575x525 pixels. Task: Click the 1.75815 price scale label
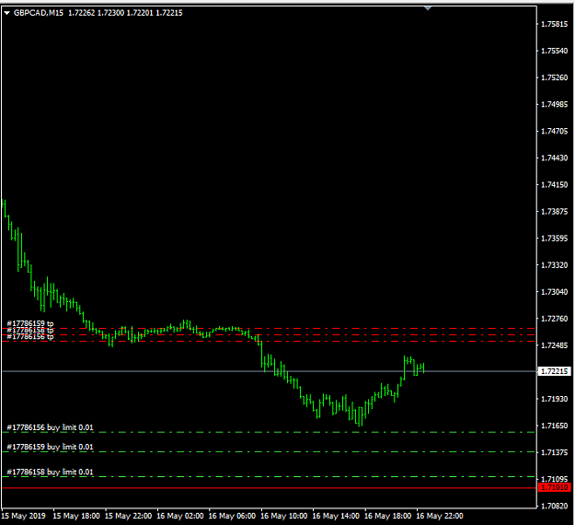point(555,24)
